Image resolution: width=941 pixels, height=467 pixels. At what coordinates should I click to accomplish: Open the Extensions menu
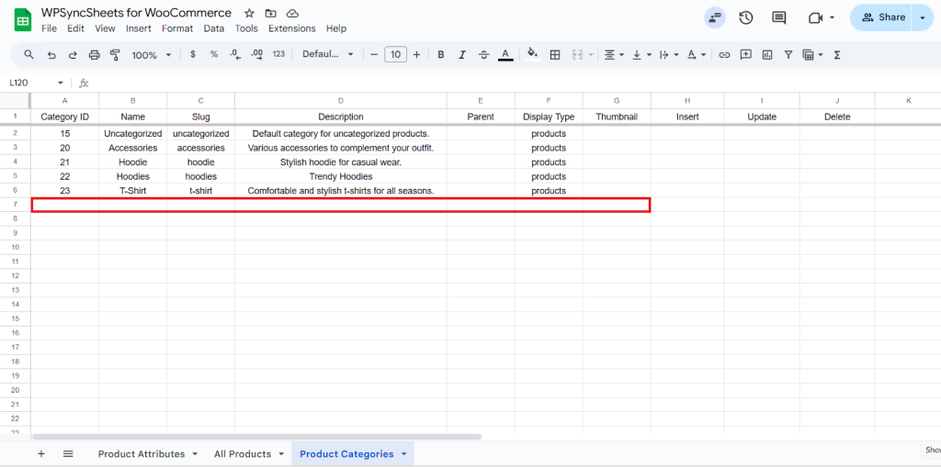(x=291, y=28)
